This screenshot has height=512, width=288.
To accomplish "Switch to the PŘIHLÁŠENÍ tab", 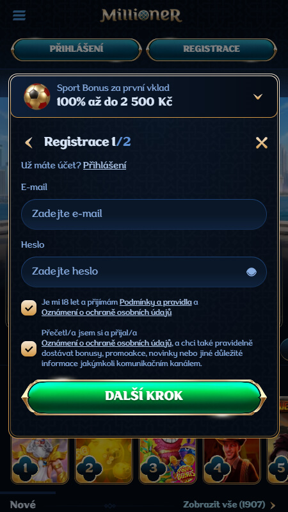I will [x=76, y=49].
